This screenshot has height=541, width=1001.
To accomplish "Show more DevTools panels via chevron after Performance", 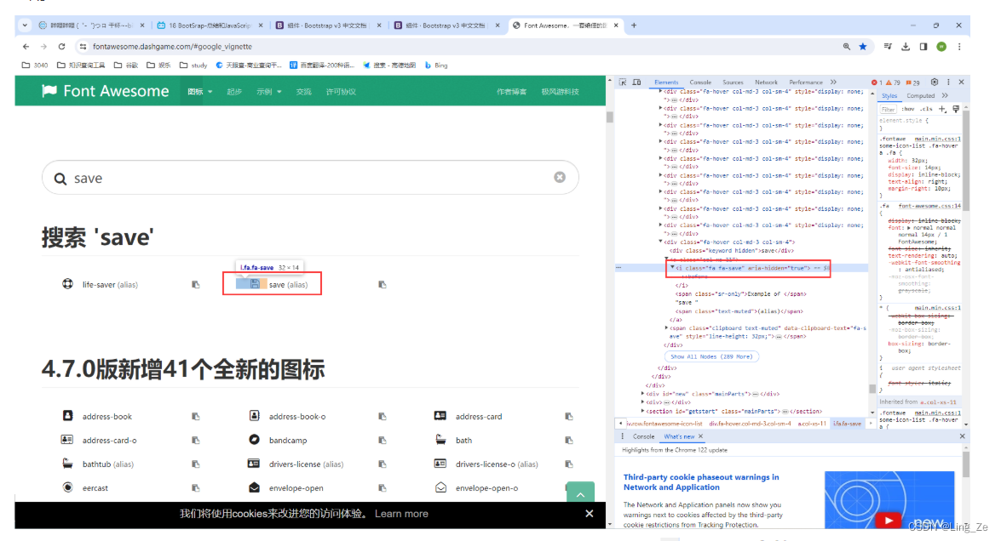I will click(833, 83).
